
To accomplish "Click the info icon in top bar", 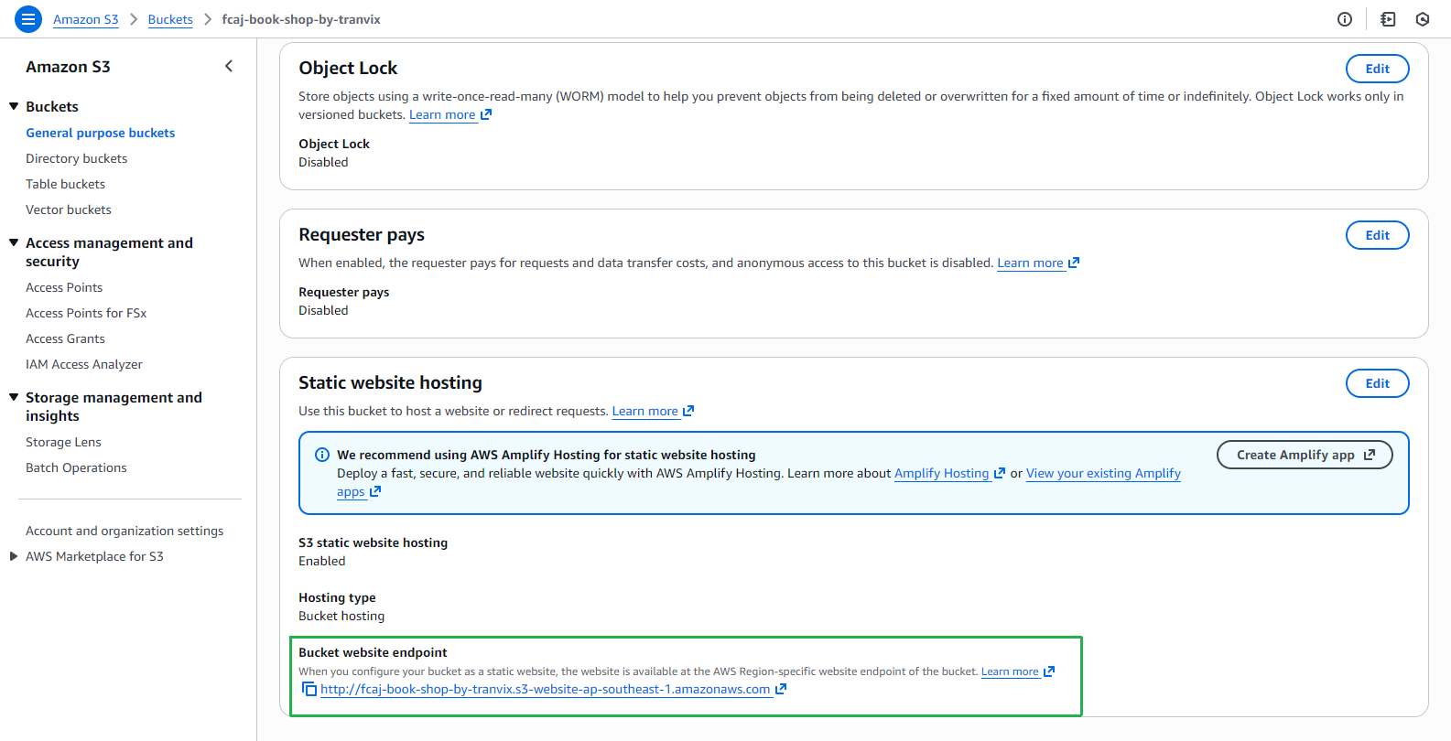I will [1345, 19].
